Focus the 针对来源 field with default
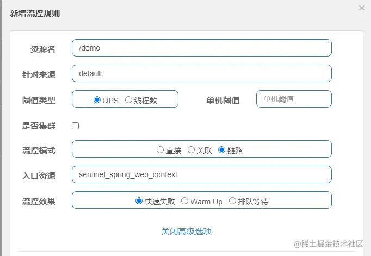This screenshot has width=371, height=256. [x=201, y=73]
